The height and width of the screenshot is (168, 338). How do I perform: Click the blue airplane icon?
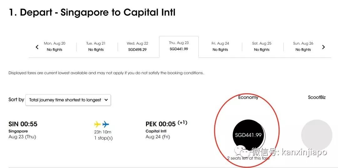[x=106, y=124]
